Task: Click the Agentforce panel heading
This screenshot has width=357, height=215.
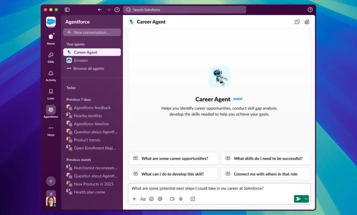Action: pyautogui.click(x=77, y=22)
